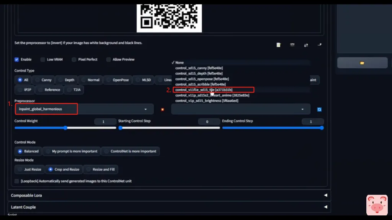The image size is (392, 220).
Task: Choose control_sd15_scribble model option
Action: (x=241, y=84)
